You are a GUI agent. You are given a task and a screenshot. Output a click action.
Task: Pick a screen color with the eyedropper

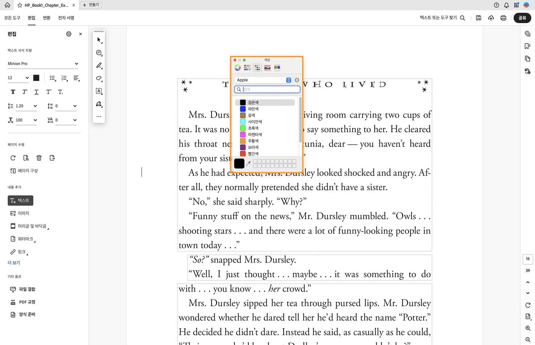(x=249, y=163)
